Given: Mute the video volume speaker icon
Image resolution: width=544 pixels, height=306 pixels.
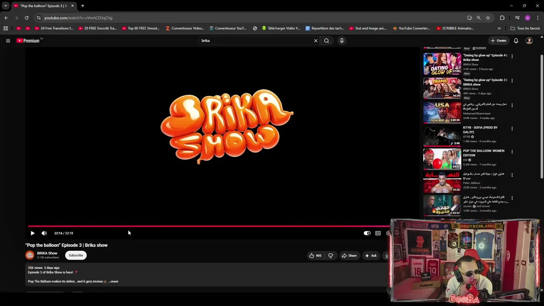Looking at the screenshot, I should (44, 233).
